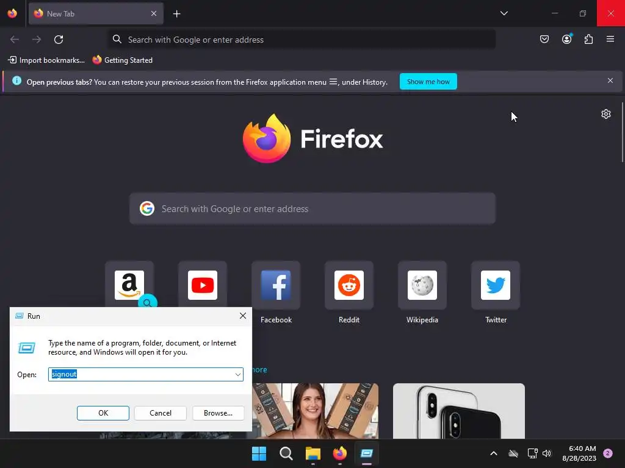
Task: Click Cancel in the Run dialog
Action: [x=161, y=413]
